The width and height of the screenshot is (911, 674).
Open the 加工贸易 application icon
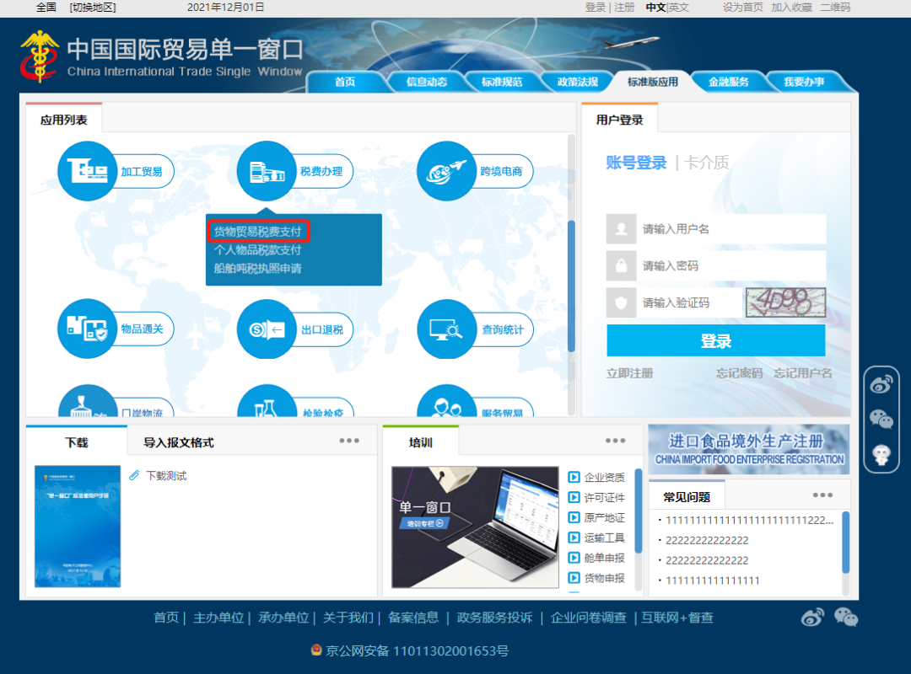87,169
